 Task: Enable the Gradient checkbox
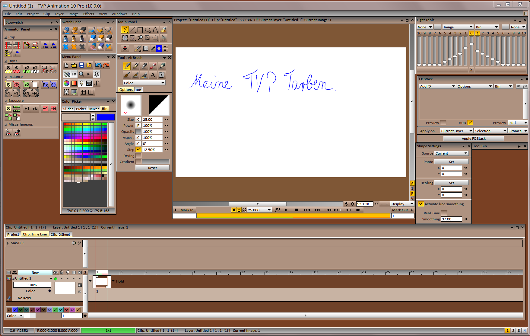[x=138, y=162]
